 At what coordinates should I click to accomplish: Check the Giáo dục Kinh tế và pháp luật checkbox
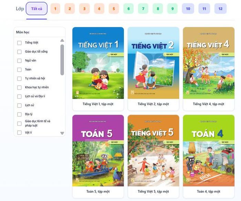point(19,124)
